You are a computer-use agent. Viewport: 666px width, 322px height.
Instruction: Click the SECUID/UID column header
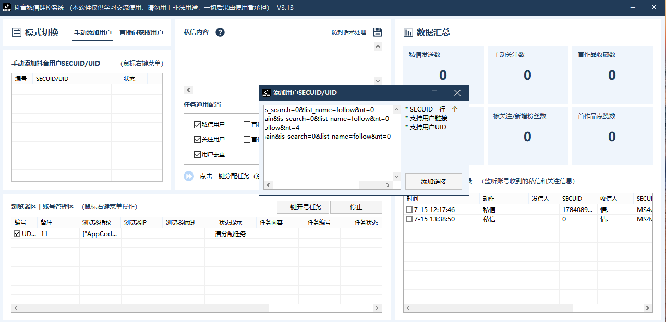(72, 79)
